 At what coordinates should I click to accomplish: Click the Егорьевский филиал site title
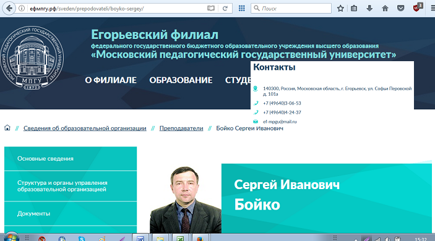pos(155,35)
